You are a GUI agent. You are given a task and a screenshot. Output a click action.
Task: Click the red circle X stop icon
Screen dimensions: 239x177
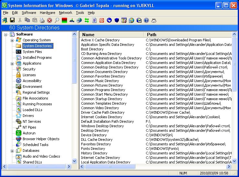click(x=50, y=20)
